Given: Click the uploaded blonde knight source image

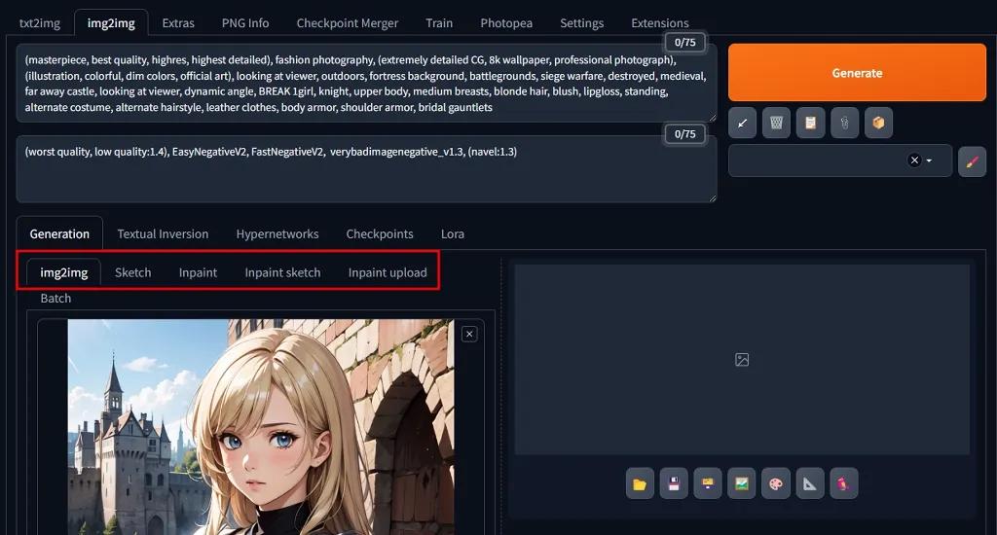Looking at the screenshot, I should (261, 426).
